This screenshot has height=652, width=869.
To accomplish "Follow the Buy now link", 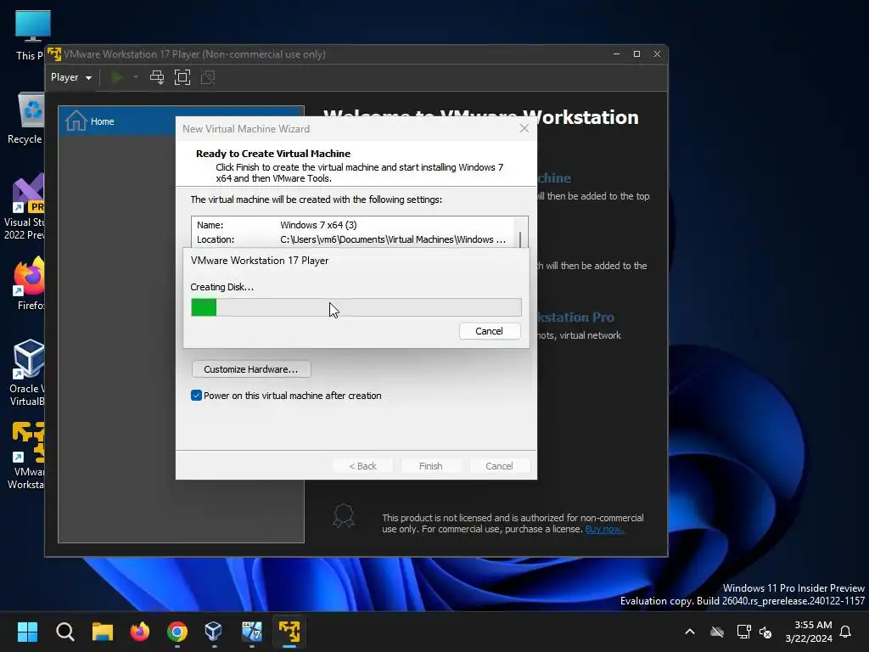I will [604, 529].
